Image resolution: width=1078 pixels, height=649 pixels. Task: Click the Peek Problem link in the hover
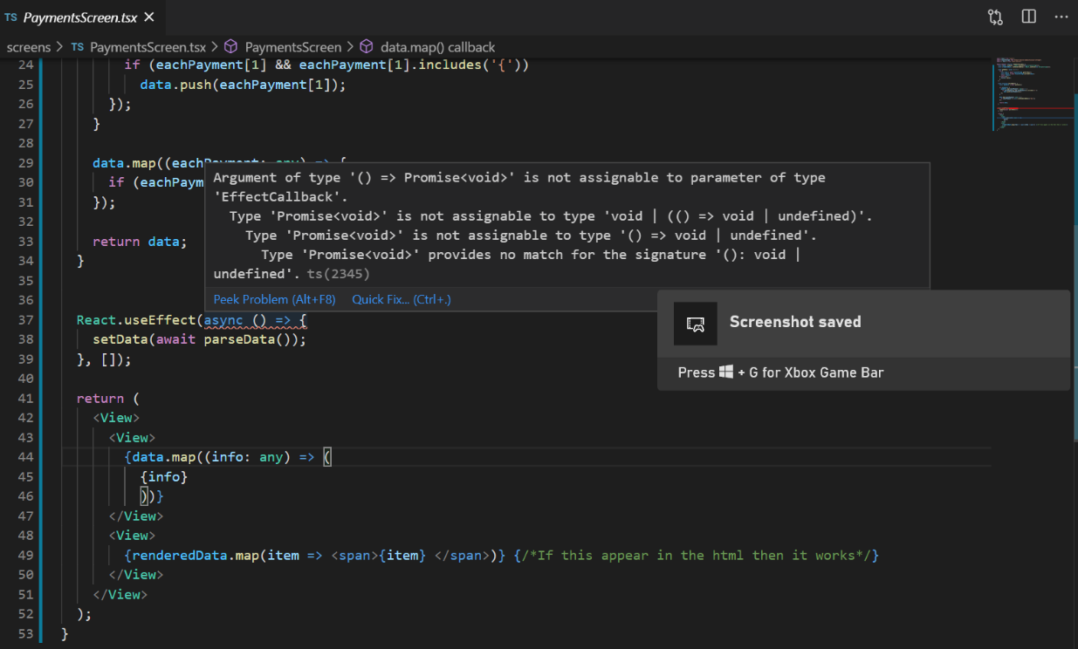tap(274, 299)
